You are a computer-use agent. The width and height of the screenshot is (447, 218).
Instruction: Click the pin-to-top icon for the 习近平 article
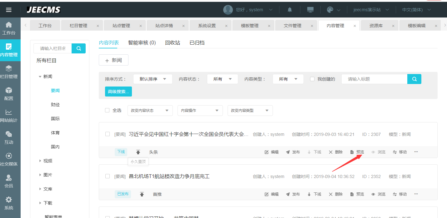click(x=138, y=152)
